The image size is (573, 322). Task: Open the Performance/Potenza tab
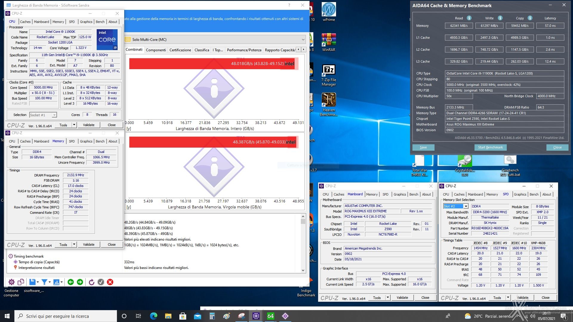(x=244, y=50)
